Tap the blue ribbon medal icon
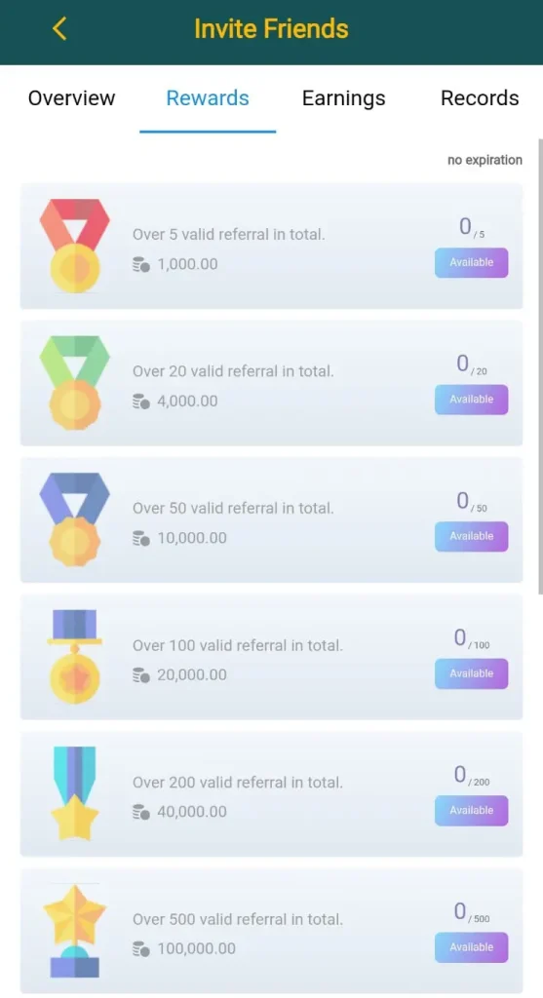Viewport: 543px width, 998px height. click(74, 519)
